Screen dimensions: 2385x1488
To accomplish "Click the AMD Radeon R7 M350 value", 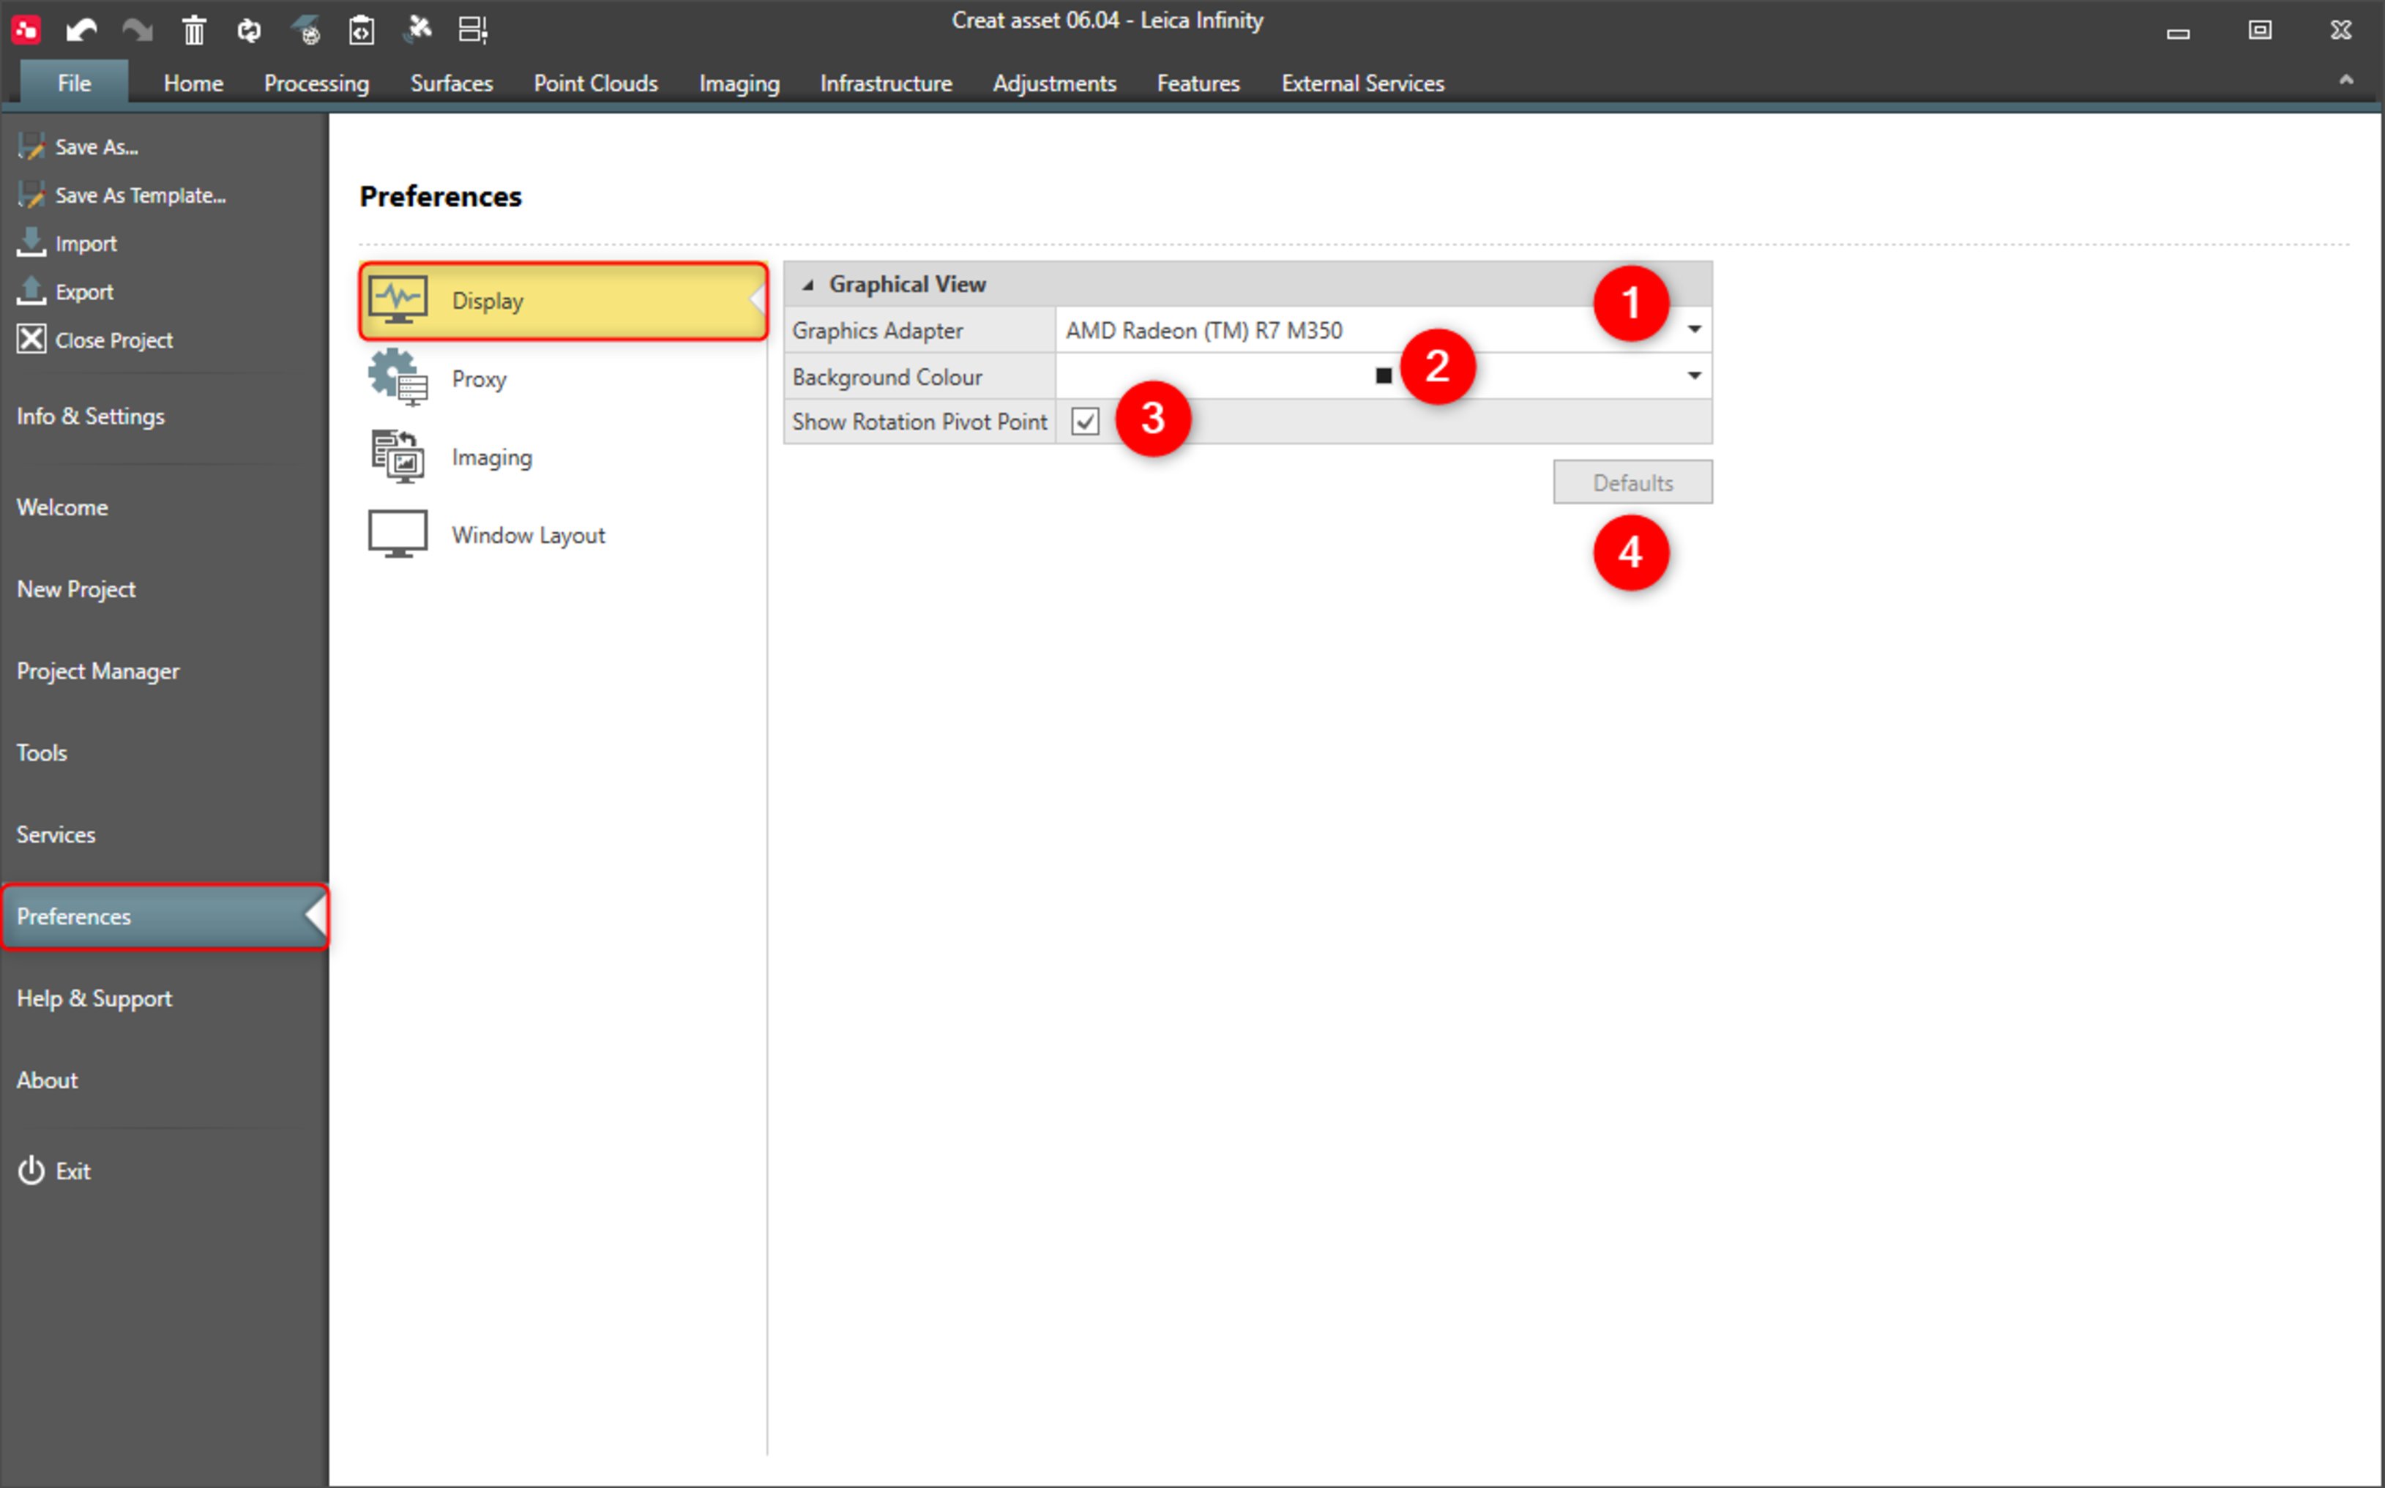I will tap(1203, 331).
